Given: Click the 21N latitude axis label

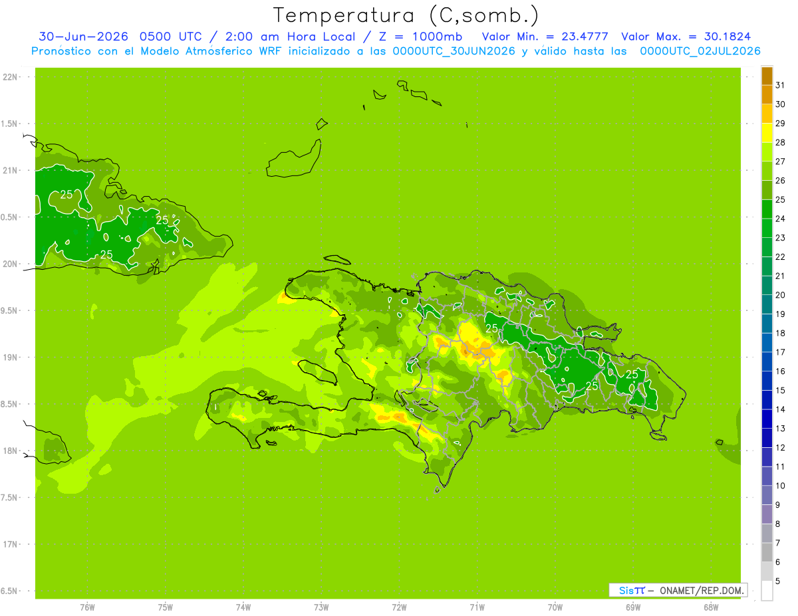Looking at the screenshot, I should [11, 170].
